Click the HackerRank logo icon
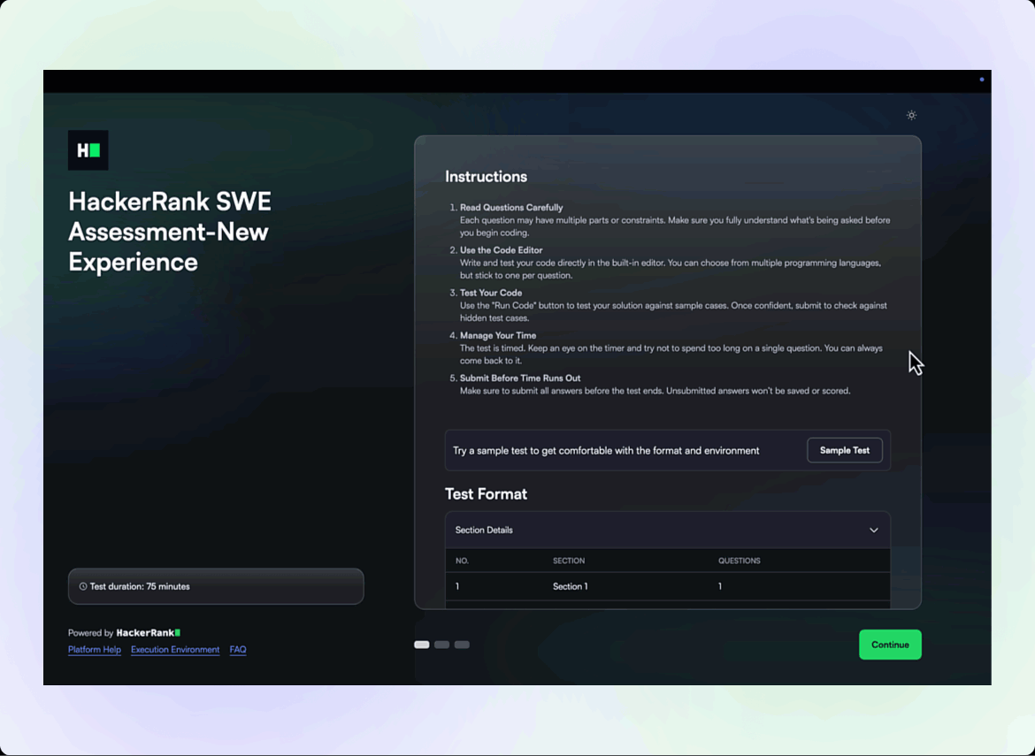The image size is (1035, 756). 88,150
